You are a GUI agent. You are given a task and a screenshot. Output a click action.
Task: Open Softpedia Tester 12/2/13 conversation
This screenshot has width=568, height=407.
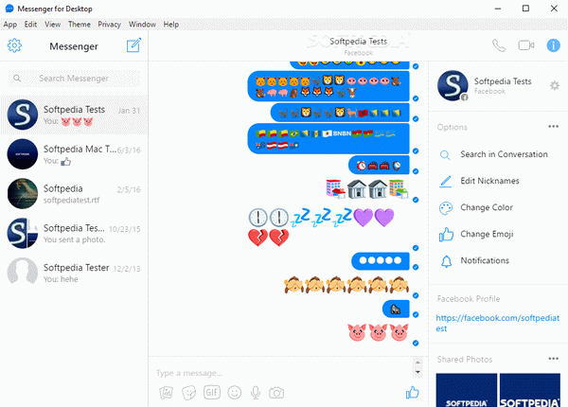click(74, 273)
